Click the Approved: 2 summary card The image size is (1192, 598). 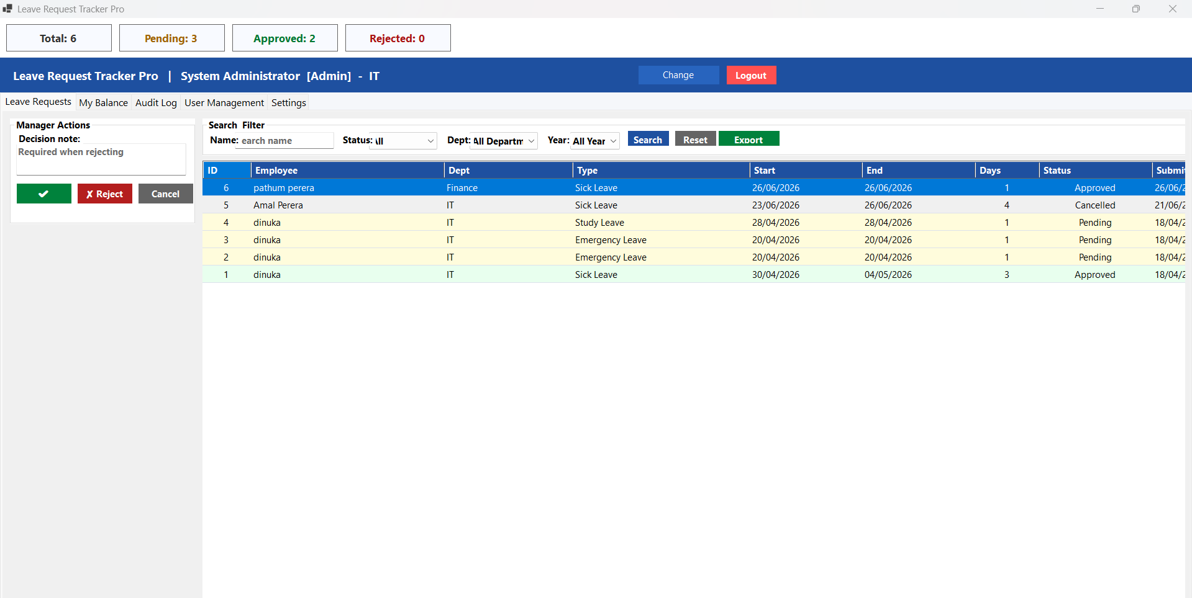285,38
